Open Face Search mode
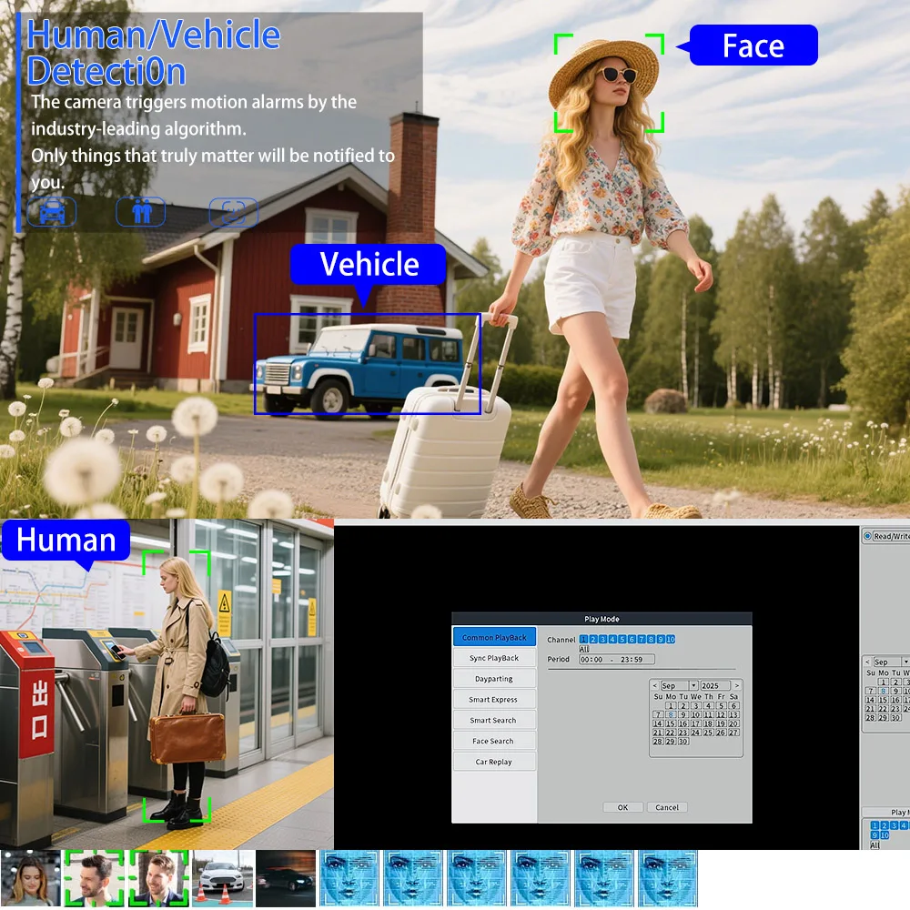 coord(494,740)
